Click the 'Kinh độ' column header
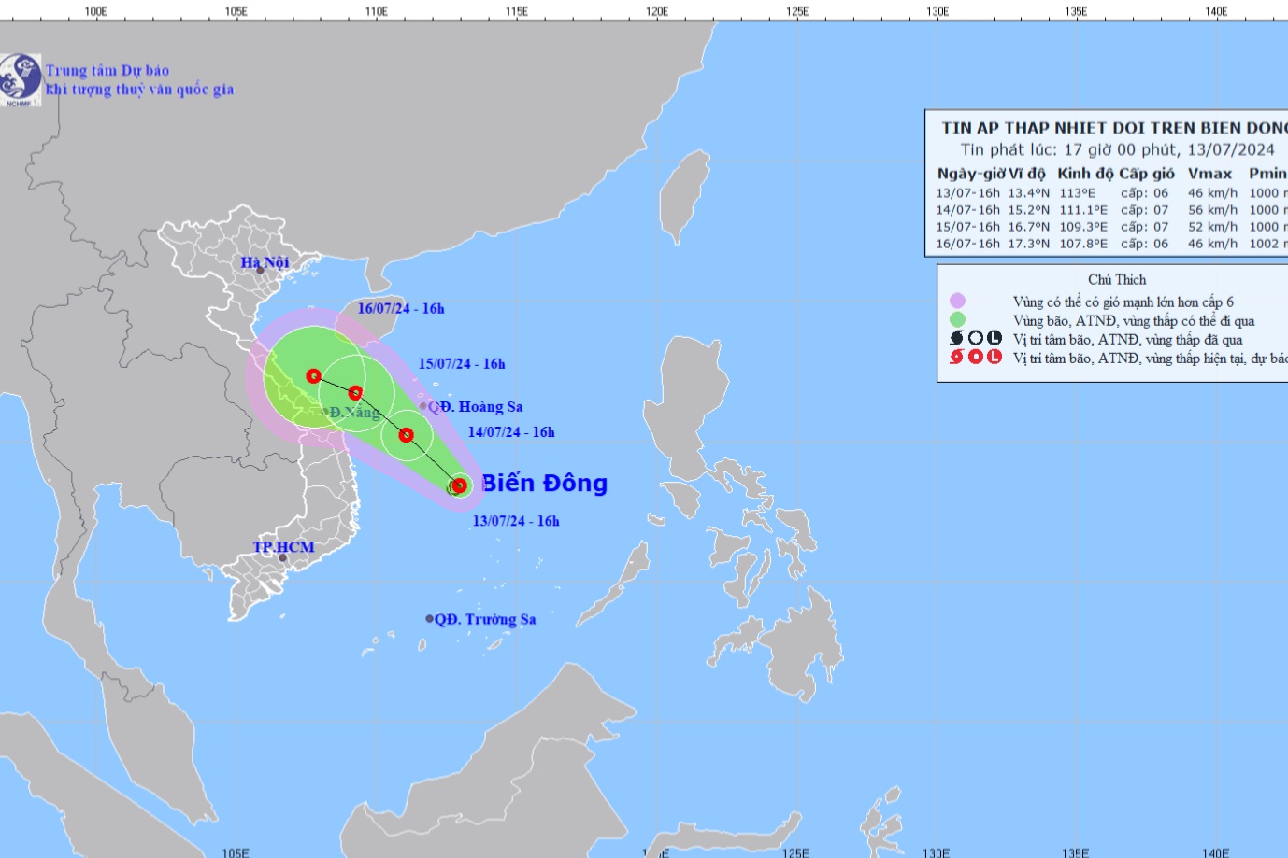This screenshot has height=858, width=1288. [1086, 174]
